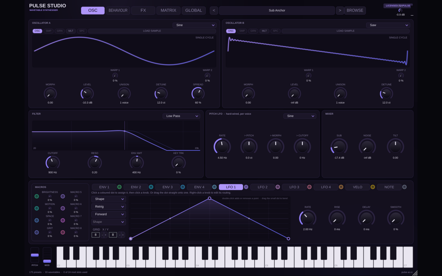Enable OSC mode on Oscillator A
This screenshot has width=442, height=276.
(x=37, y=31)
